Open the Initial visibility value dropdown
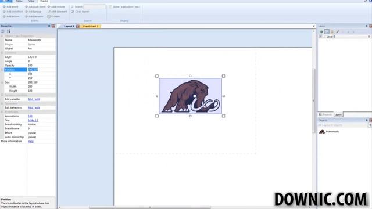The height and width of the screenshot is (209, 372). [x=41, y=124]
